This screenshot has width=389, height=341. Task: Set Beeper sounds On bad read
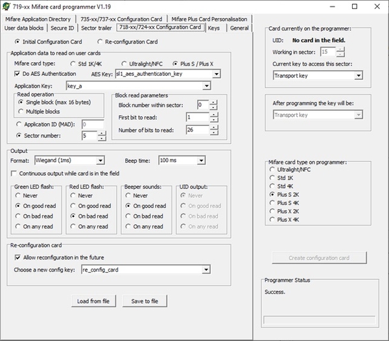pos(145,217)
